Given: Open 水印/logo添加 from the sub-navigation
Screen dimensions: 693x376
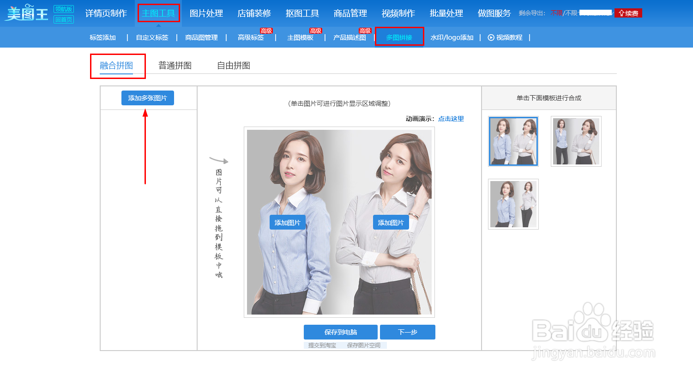Looking at the screenshot, I should pyautogui.click(x=452, y=37).
